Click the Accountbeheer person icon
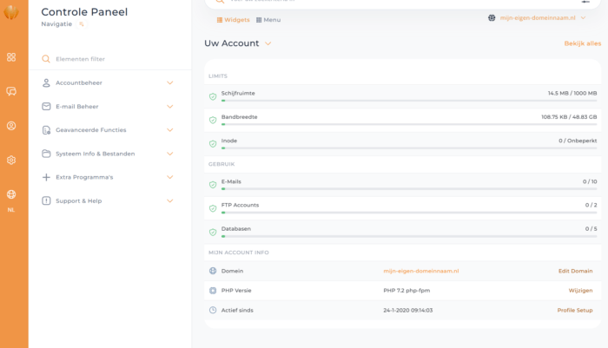Screen dimensions: 608x348 46,83
